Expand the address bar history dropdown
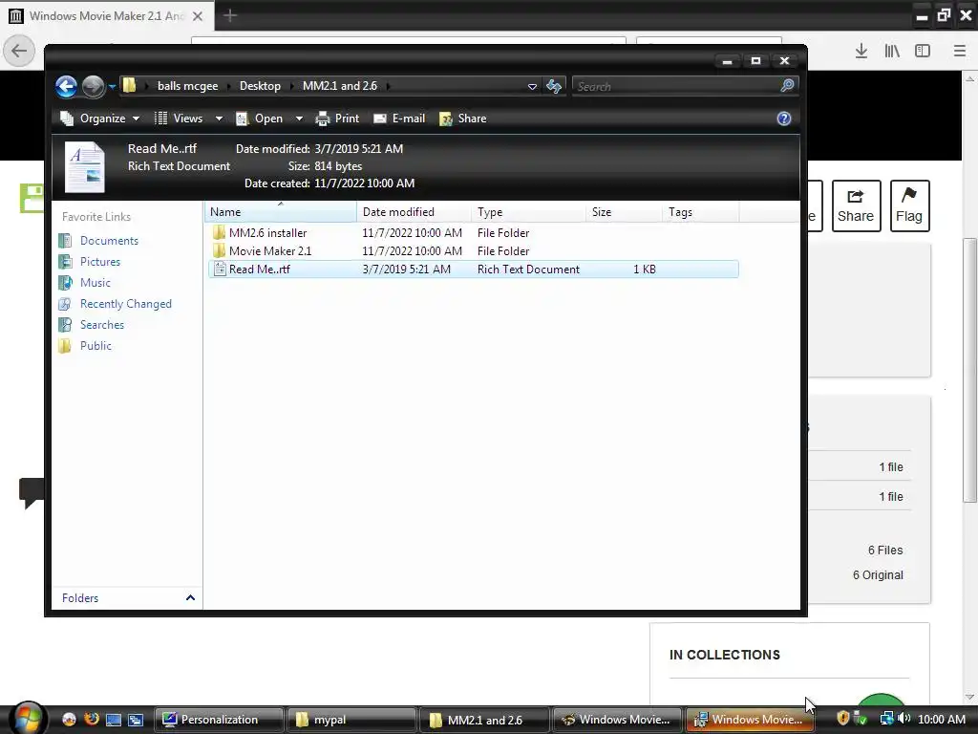The image size is (978, 734). pyautogui.click(x=532, y=87)
